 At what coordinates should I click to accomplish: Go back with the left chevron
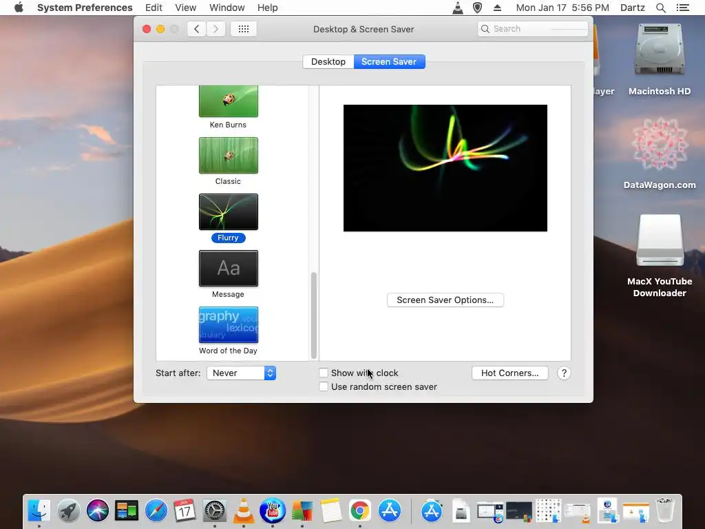coord(196,29)
